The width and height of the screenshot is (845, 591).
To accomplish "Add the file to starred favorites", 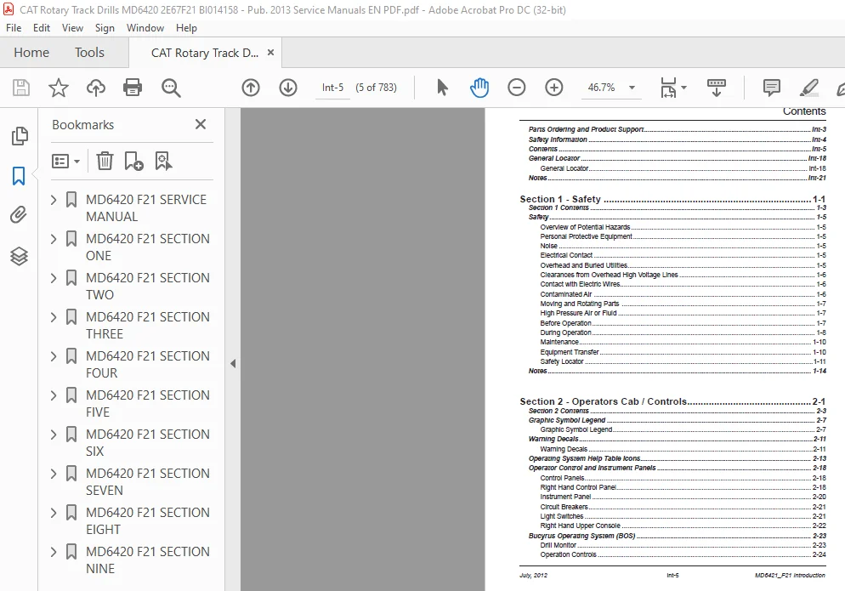I will 58,88.
